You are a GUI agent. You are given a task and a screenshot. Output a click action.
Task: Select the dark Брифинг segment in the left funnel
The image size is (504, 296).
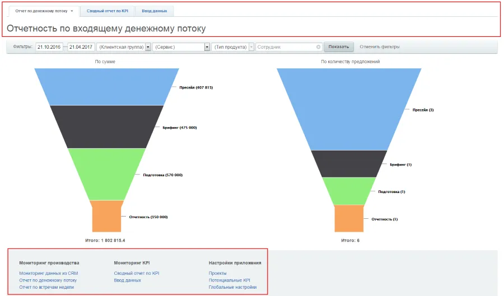(x=106, y=126)
